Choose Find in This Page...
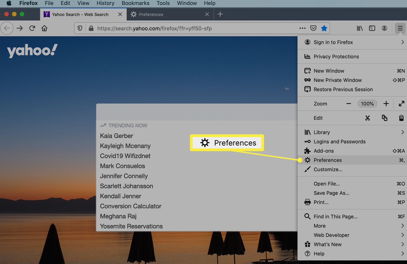This screenshot has width=407, height=264. (352, 217)
